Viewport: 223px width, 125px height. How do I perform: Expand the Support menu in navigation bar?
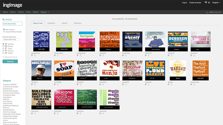click(45, 12)
